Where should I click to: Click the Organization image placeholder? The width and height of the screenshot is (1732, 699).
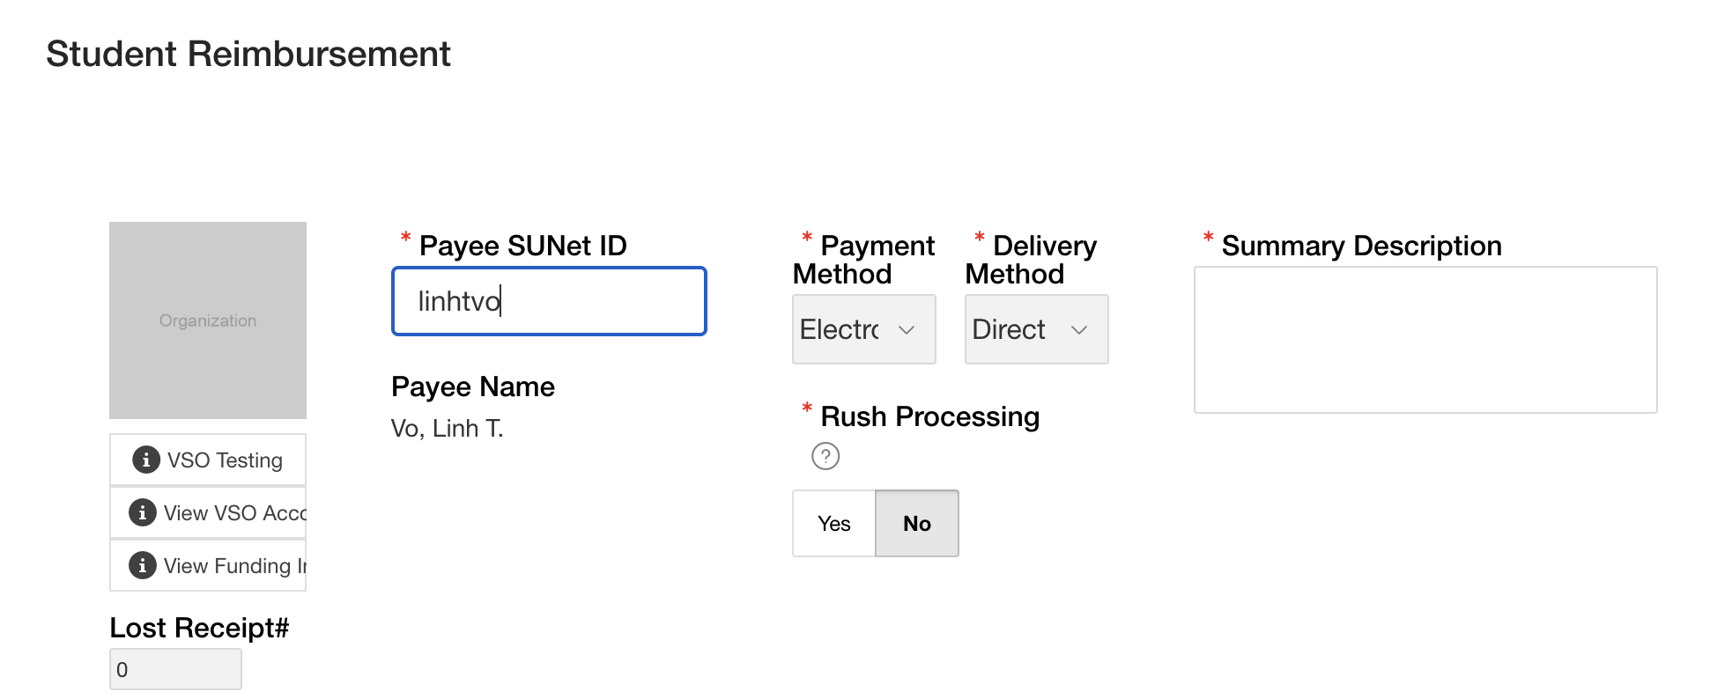[x=208, y=320]
